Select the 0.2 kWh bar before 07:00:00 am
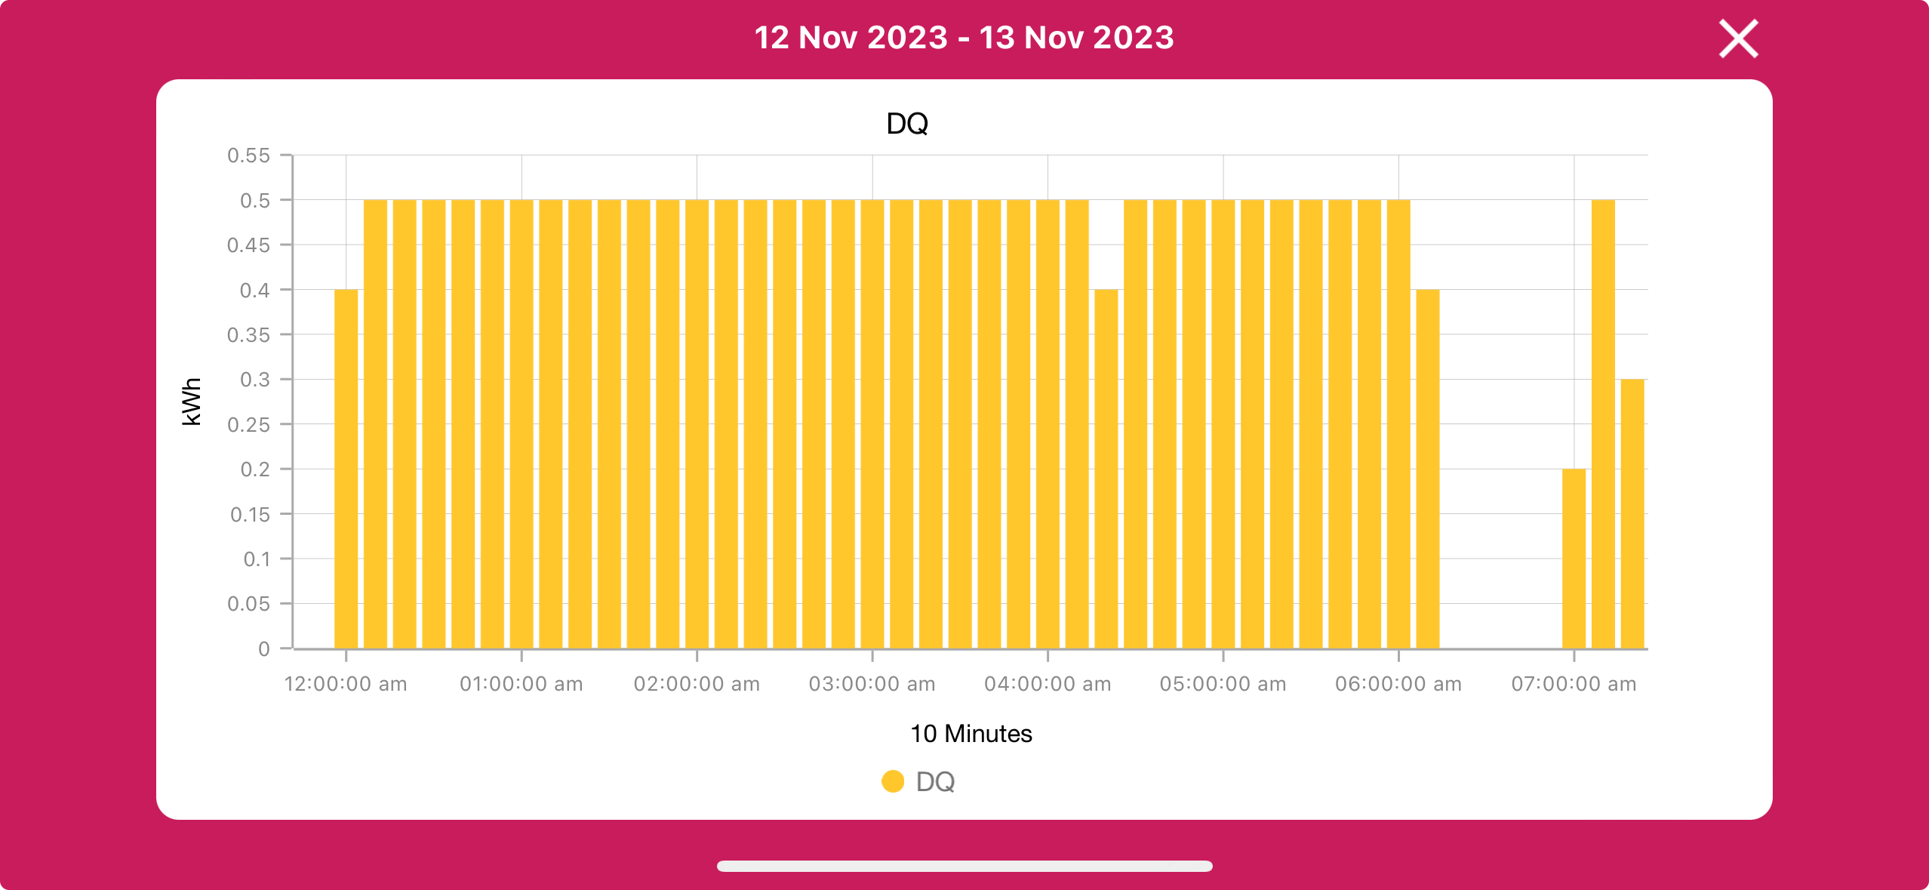 (x=1574, y=559)
